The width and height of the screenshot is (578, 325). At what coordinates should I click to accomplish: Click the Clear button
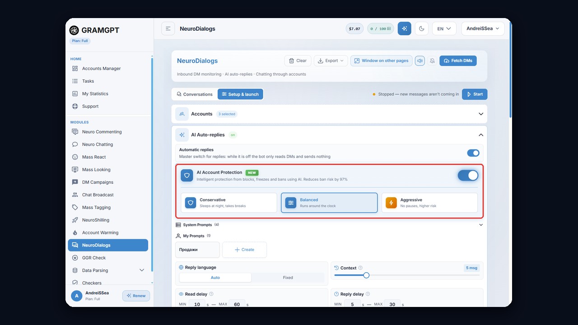point(298,60)
